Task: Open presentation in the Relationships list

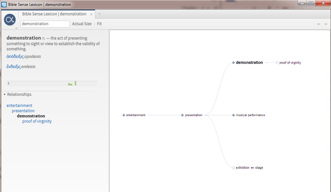Action: tap(23, 111)
